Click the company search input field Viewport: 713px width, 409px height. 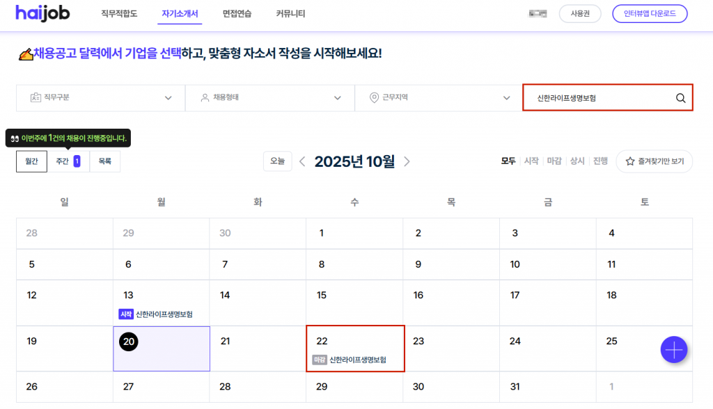pos(597,98)
